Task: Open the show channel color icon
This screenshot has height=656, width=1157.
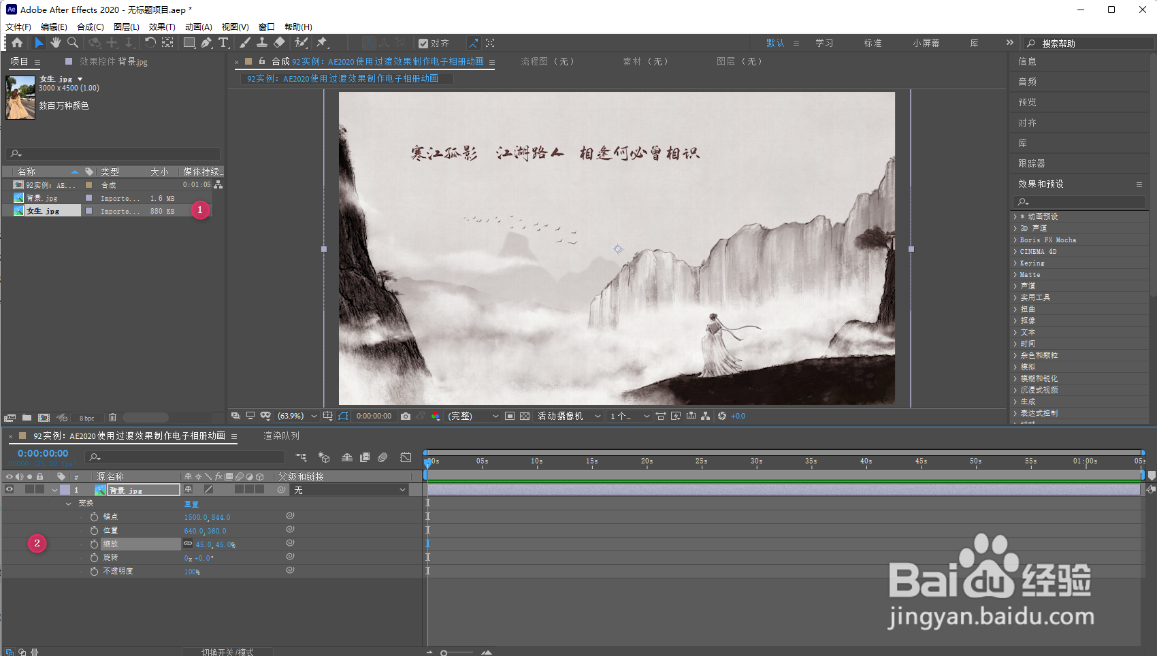Action: [x=435, y=416]
